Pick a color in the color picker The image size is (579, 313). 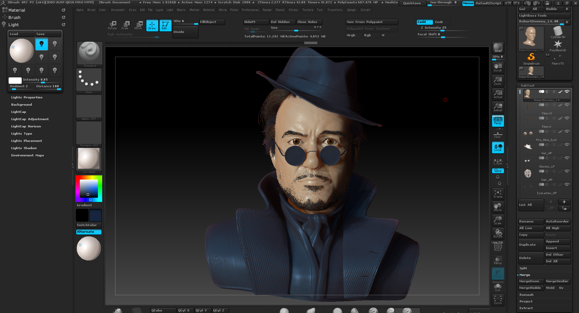[x=89, y=189]
